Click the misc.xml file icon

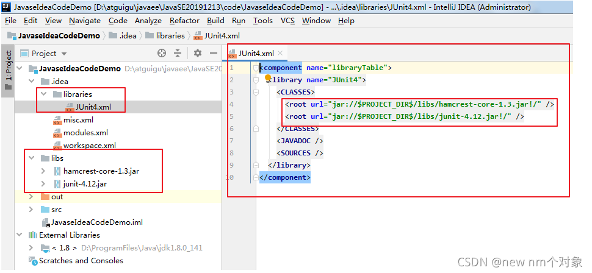(x=57, y=120)
